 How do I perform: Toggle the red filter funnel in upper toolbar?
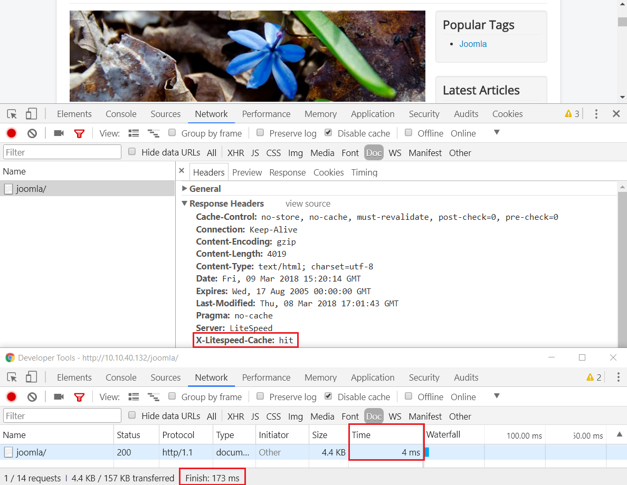tap(79, 133)
